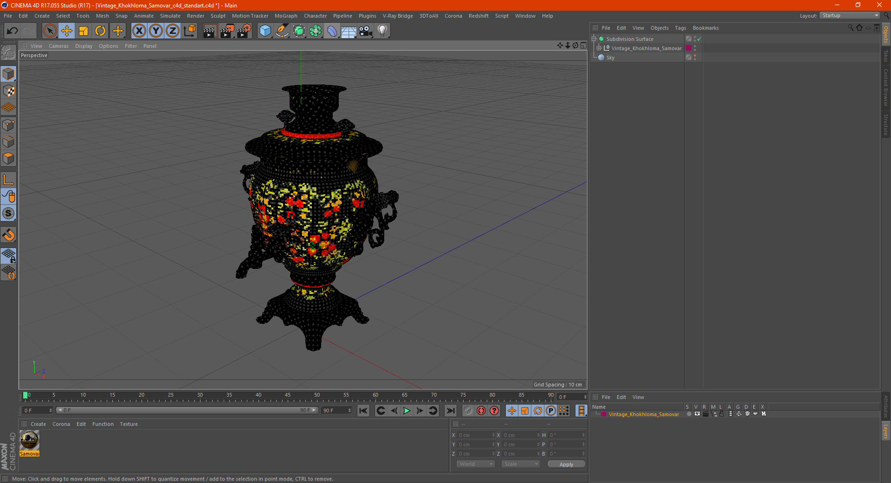The image size is (891, 483).
Task: Open the Structure side tab
Action: tap(886, 124)
